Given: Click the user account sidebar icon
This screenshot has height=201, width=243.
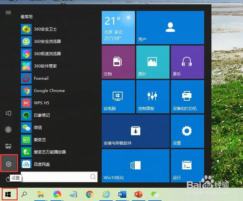Looking at the screenshot, I should 8,130.
